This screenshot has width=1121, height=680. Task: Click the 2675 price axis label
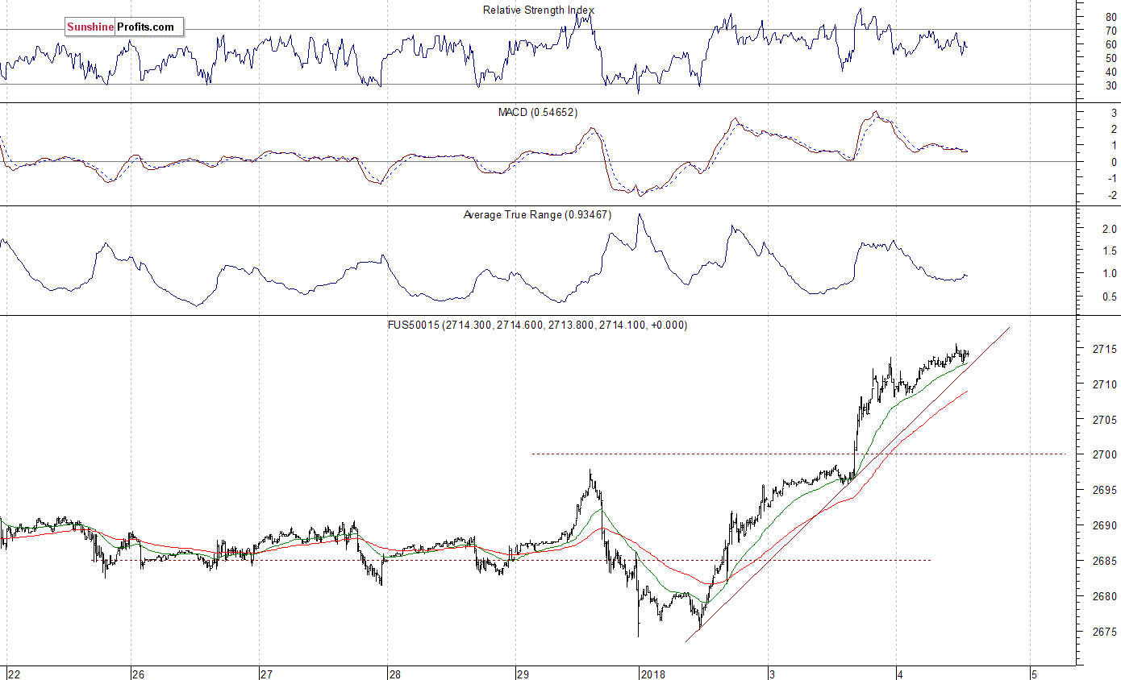(1106, 632)
